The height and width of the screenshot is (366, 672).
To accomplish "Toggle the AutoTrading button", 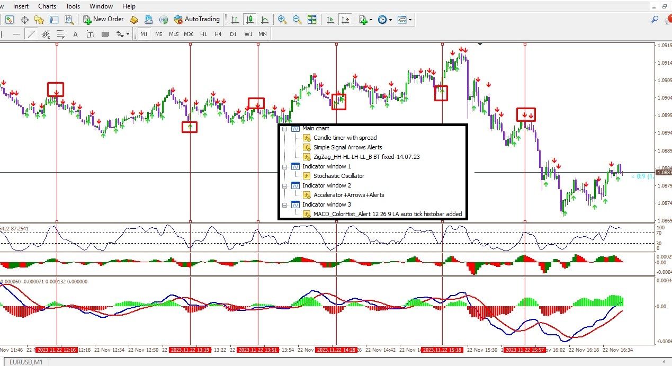I will [x=196, y=19].
